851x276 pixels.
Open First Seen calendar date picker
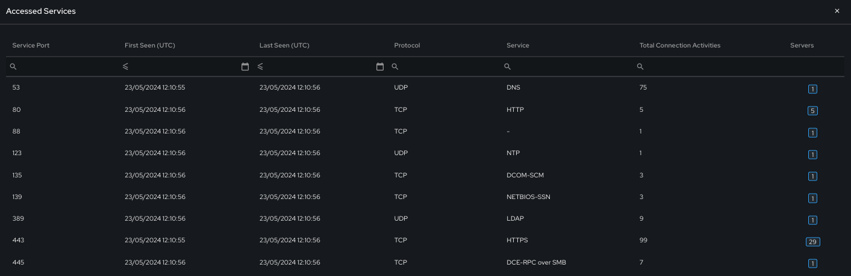[x=245, y=67]
